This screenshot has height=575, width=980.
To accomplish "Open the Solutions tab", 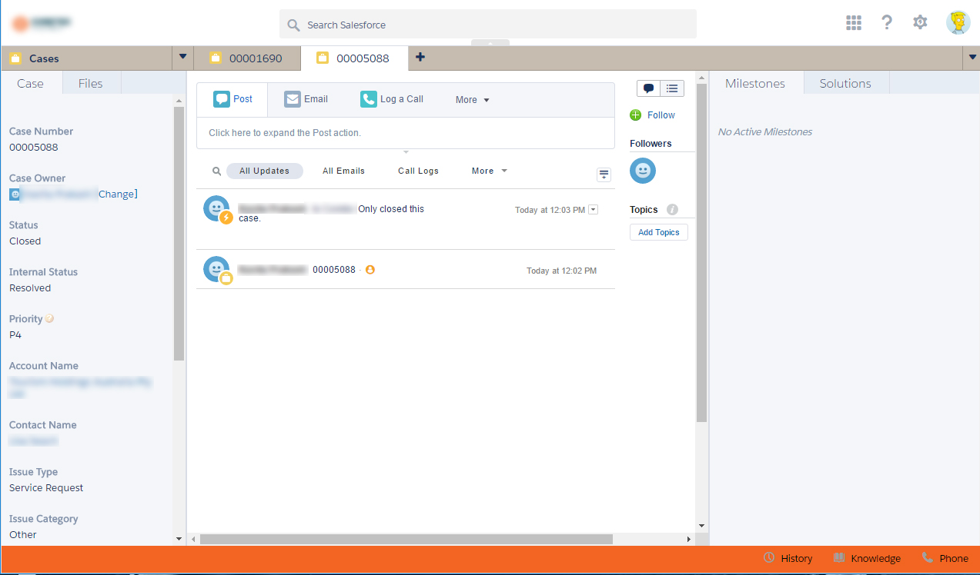I will click(x=845, y=83).
